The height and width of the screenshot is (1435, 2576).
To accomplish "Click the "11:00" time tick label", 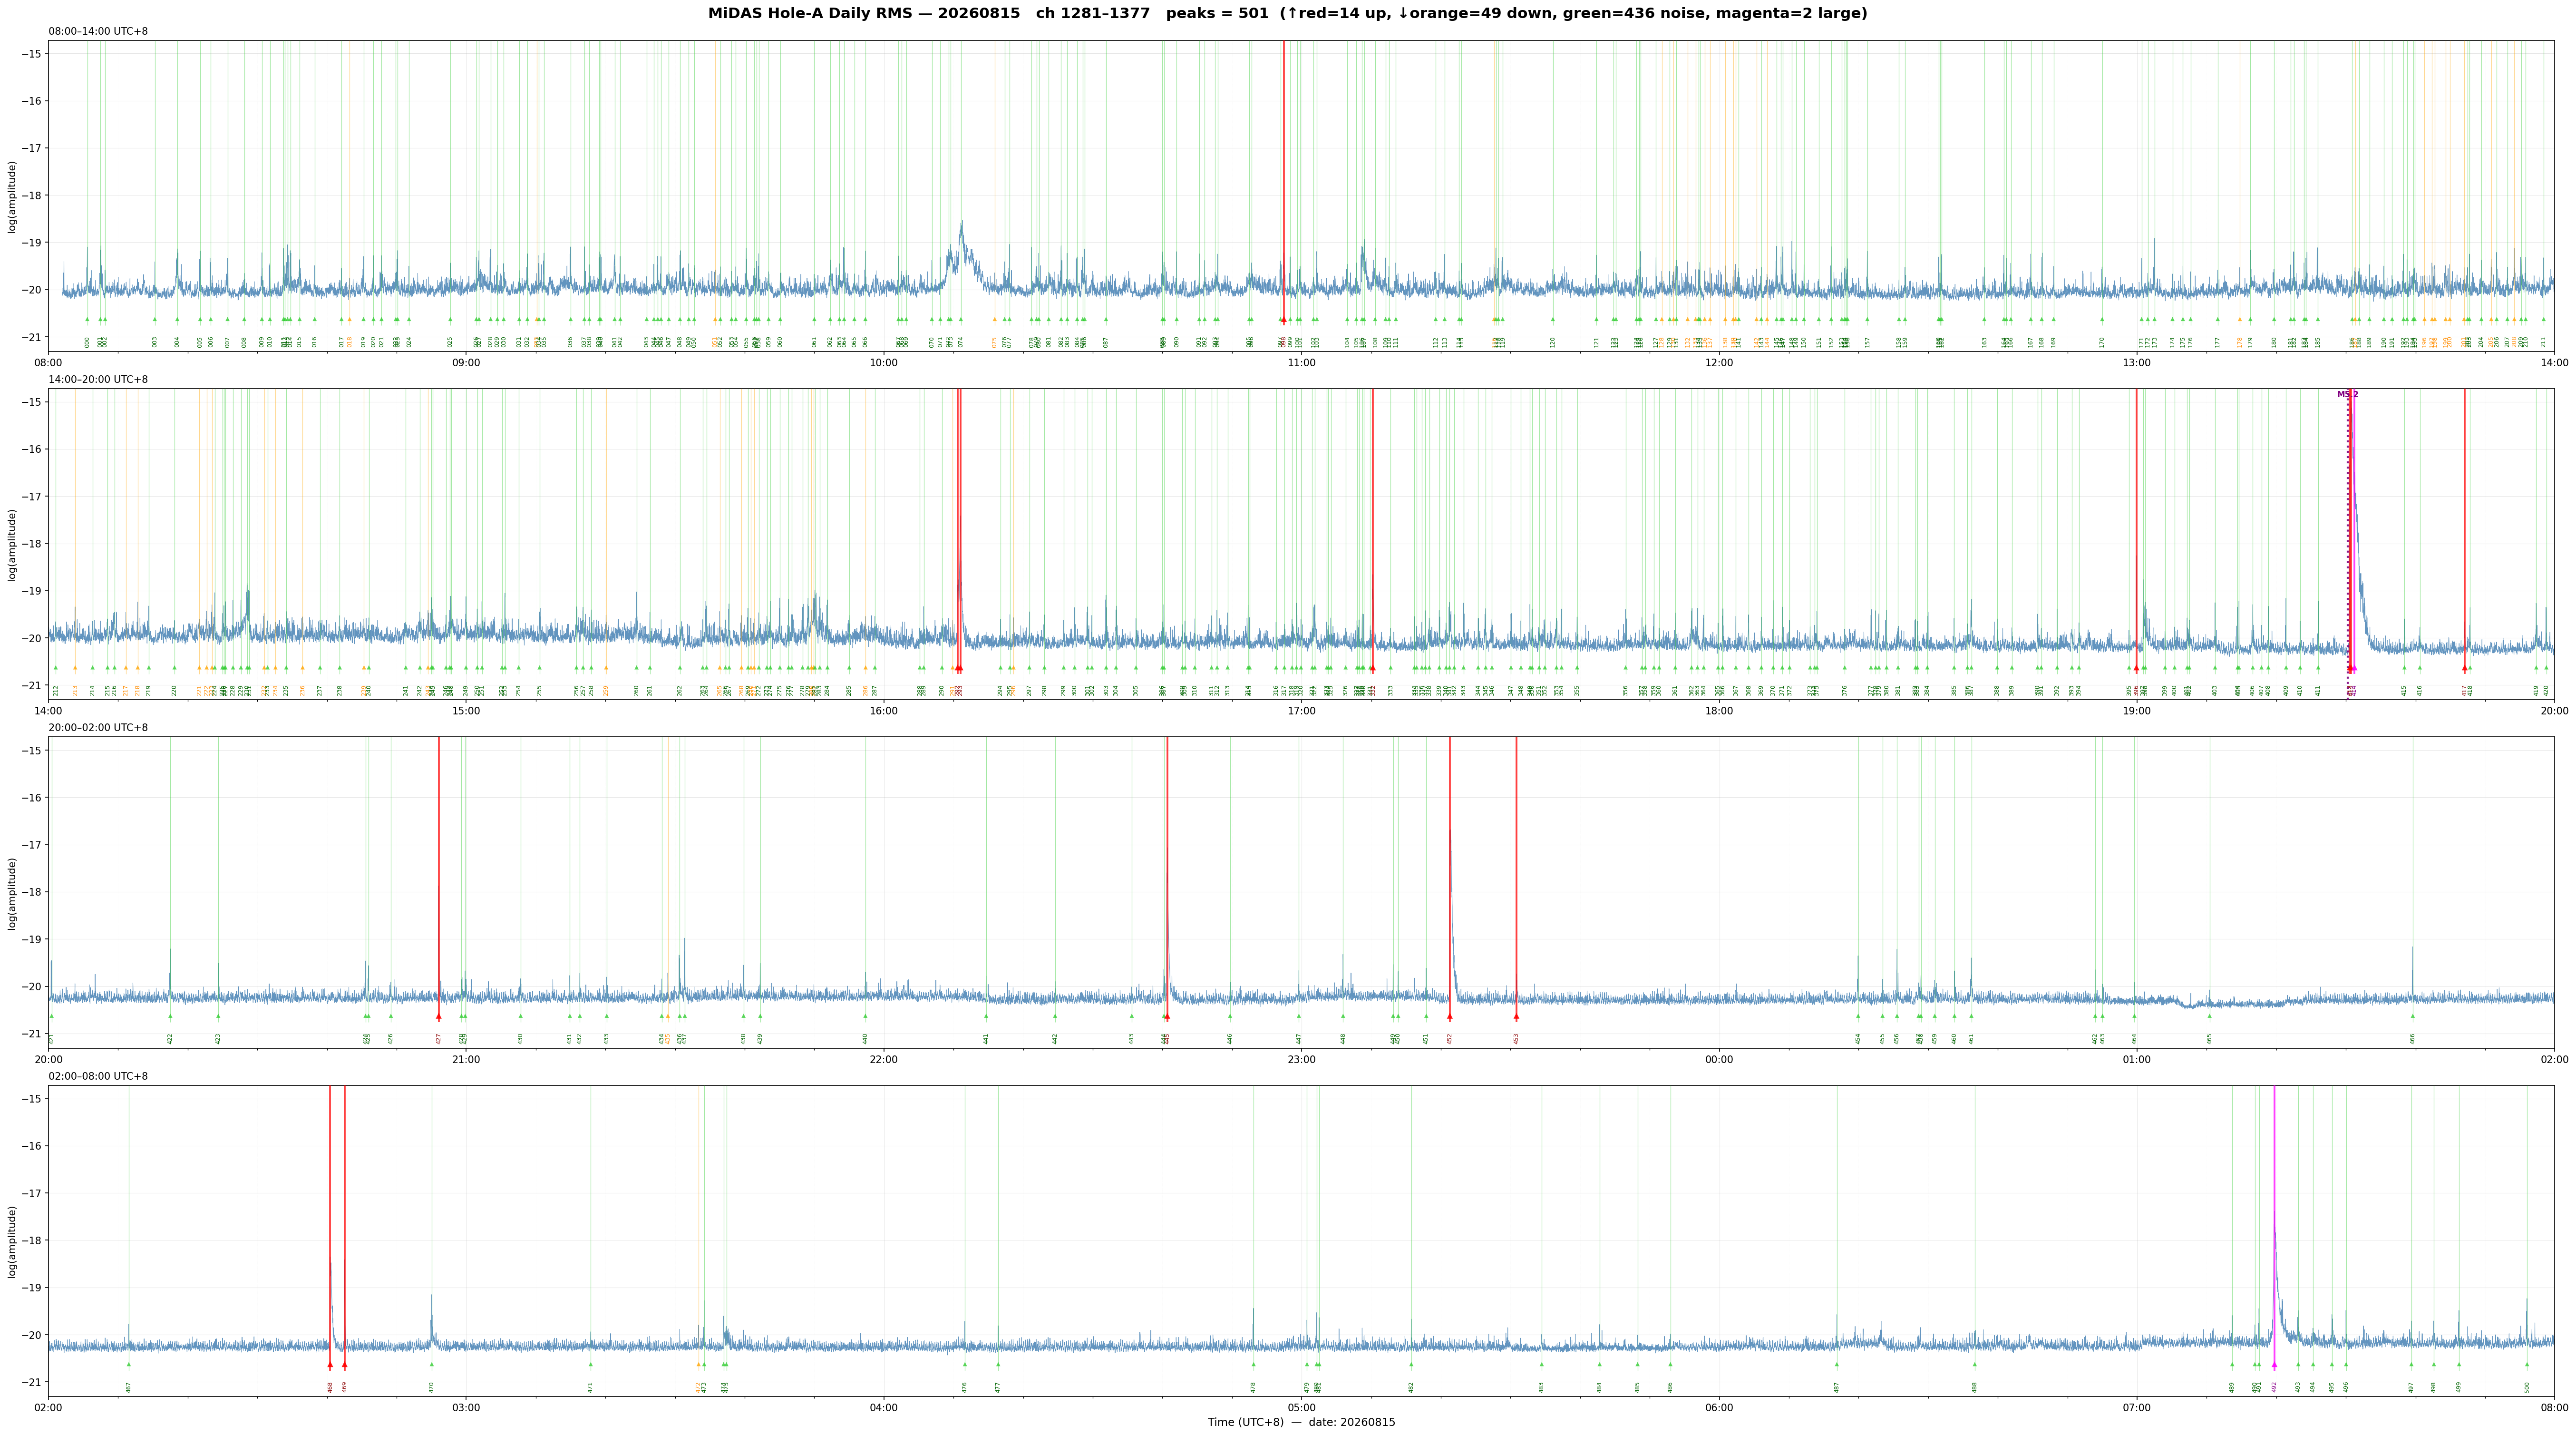I will tap(1301, 362).
